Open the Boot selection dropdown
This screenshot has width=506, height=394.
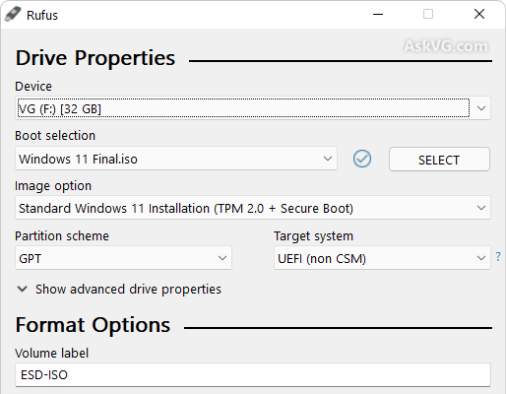(x=176, y=159)
